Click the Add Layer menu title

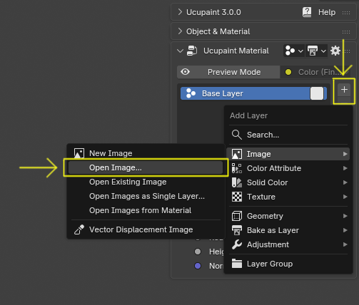248,115
